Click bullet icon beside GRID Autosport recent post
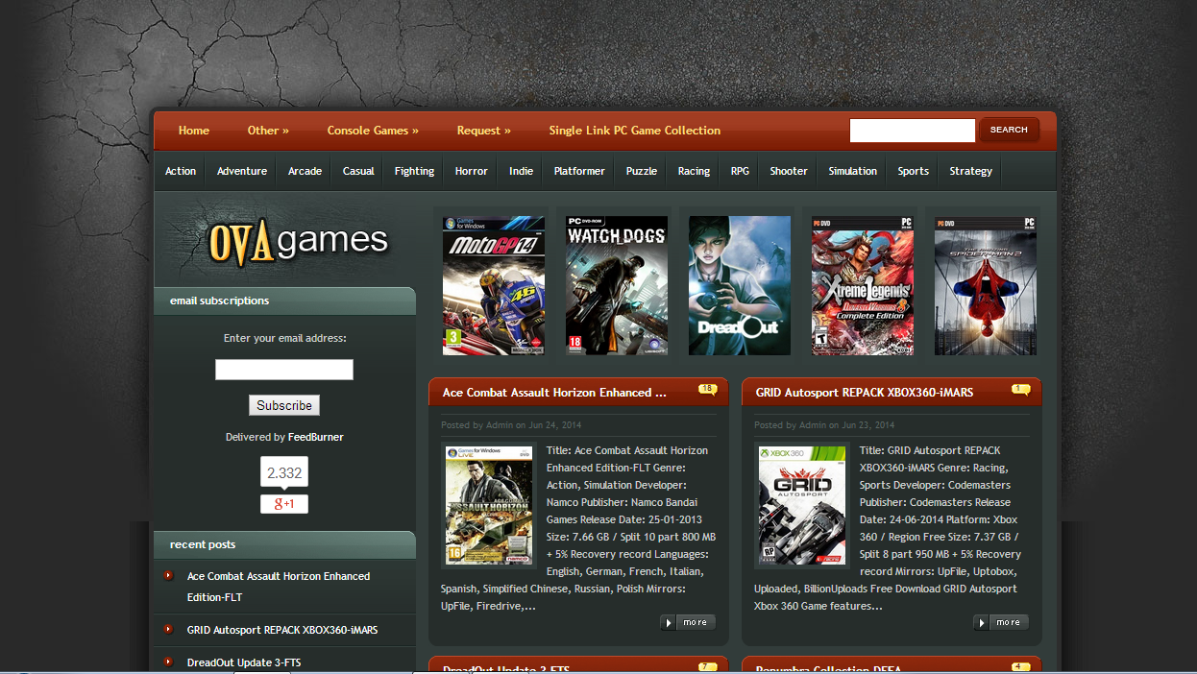Screen dimensions: 1197x674 pyautogui.click(x=169, y=629)
